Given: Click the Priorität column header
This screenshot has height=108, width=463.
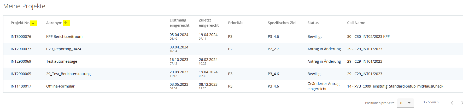Looking at the screenshot, I should point(235,23).
